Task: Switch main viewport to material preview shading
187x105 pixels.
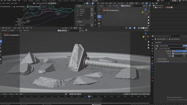Action: (x=145, y=28)
